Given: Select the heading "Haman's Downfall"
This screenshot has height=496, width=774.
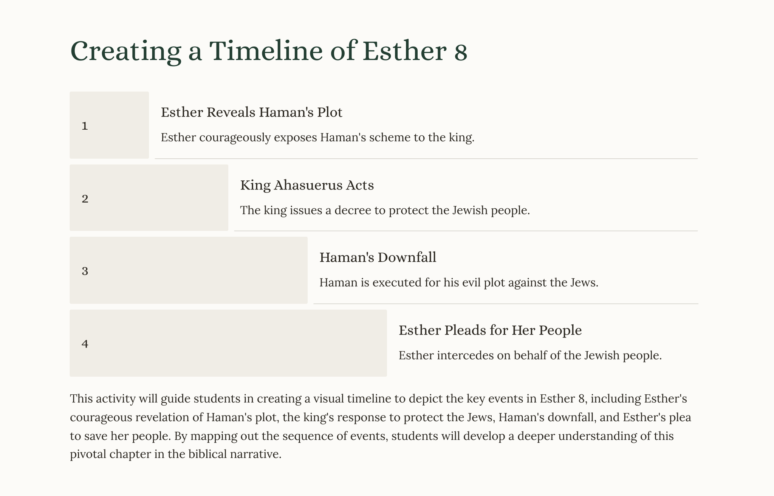Looking at the screenshot, I should coord(378,257).
